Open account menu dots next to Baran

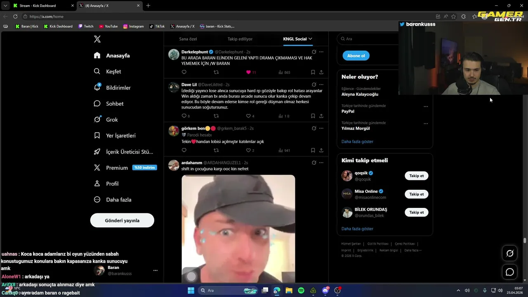click(x=156, y=271)
